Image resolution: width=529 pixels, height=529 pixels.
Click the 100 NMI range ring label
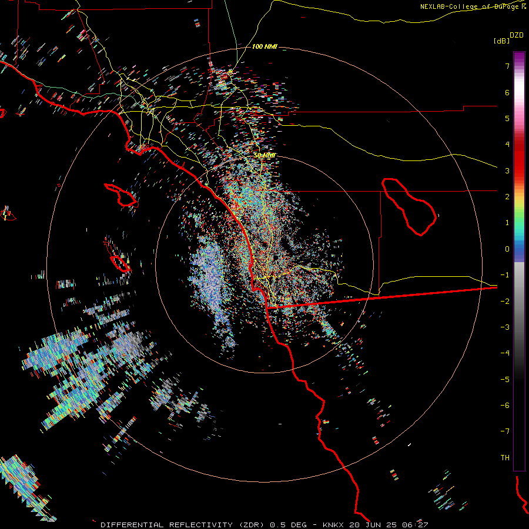pos(264,46)
